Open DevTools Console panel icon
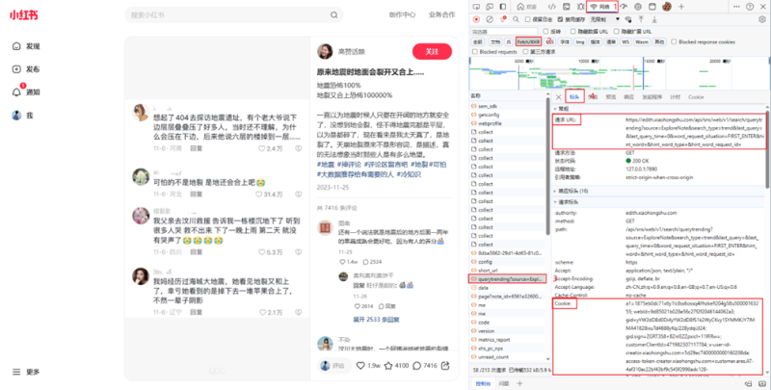 [x=567, y=7]
